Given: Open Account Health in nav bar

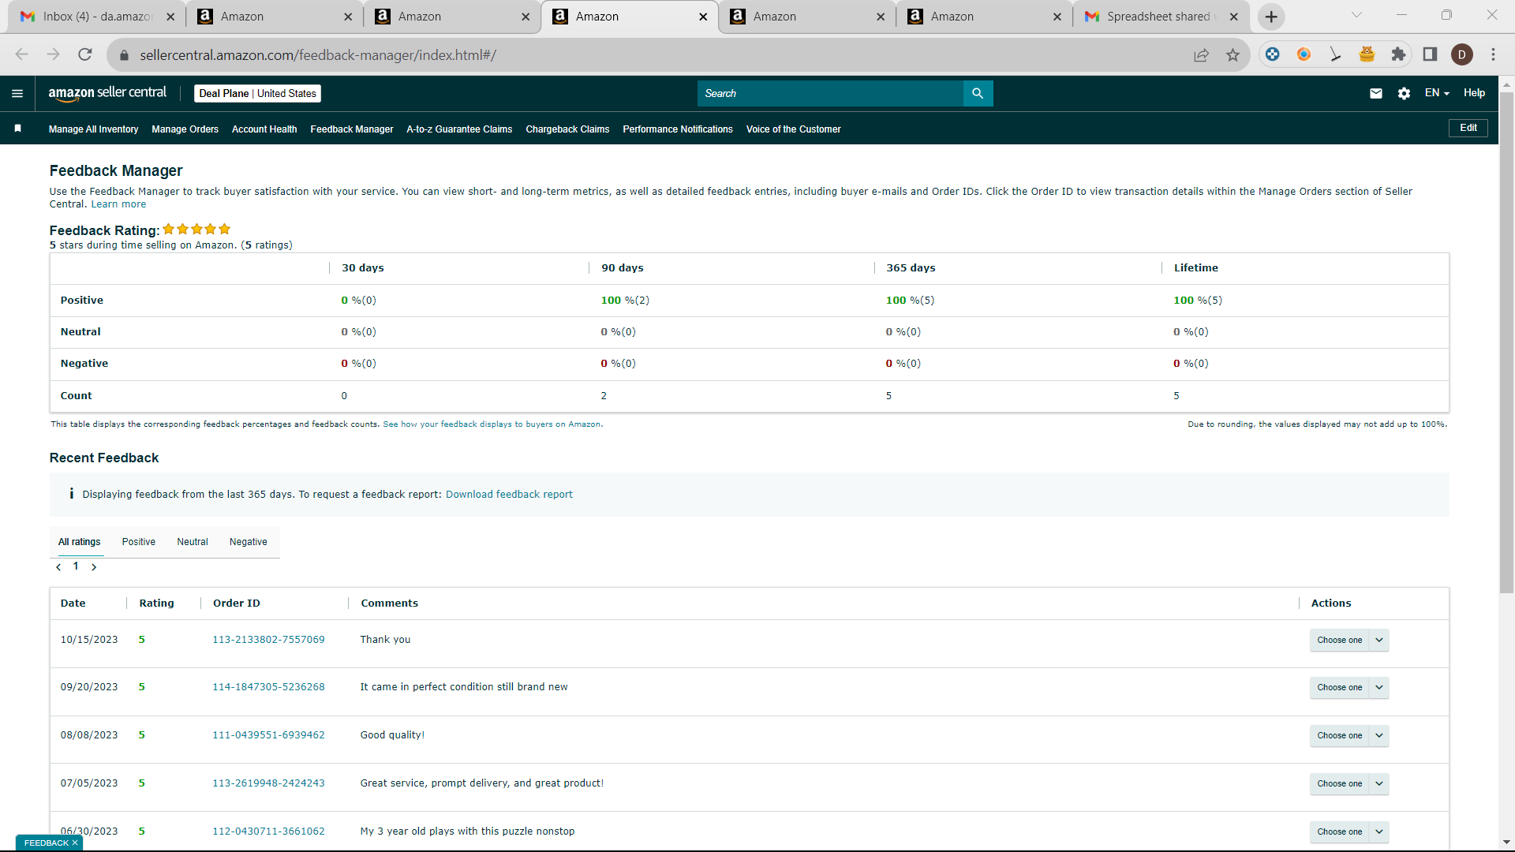Looking at the screenshot, I should tap(264, 129).
